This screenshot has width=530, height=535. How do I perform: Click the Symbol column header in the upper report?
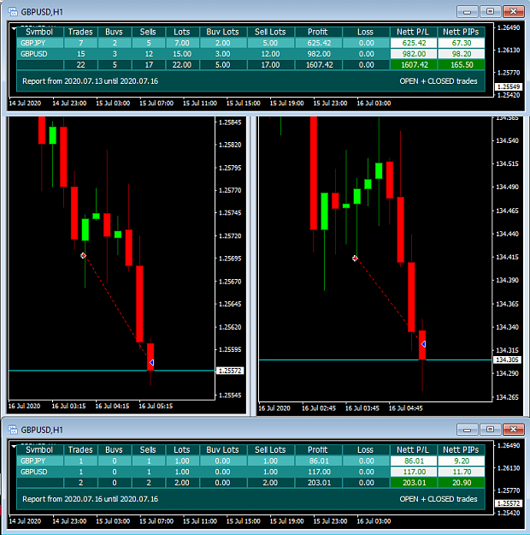click(x=40, y=32)
